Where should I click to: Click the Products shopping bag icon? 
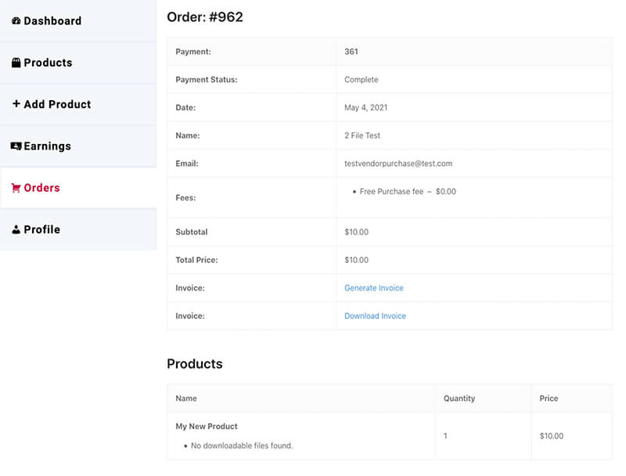[x=16, y=63]
